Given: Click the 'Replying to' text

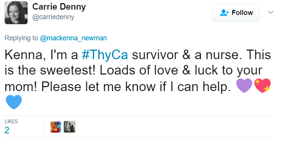Looking at the screenshot, I should [x=21, y=38].
